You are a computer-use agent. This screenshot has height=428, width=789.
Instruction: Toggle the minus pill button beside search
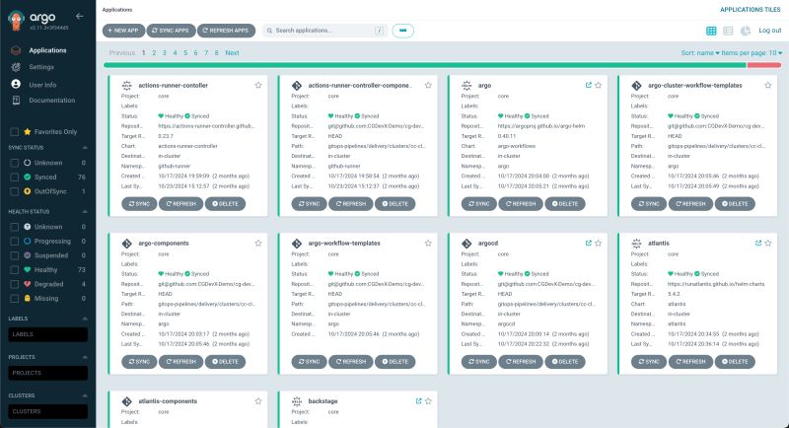coord(402,31)
